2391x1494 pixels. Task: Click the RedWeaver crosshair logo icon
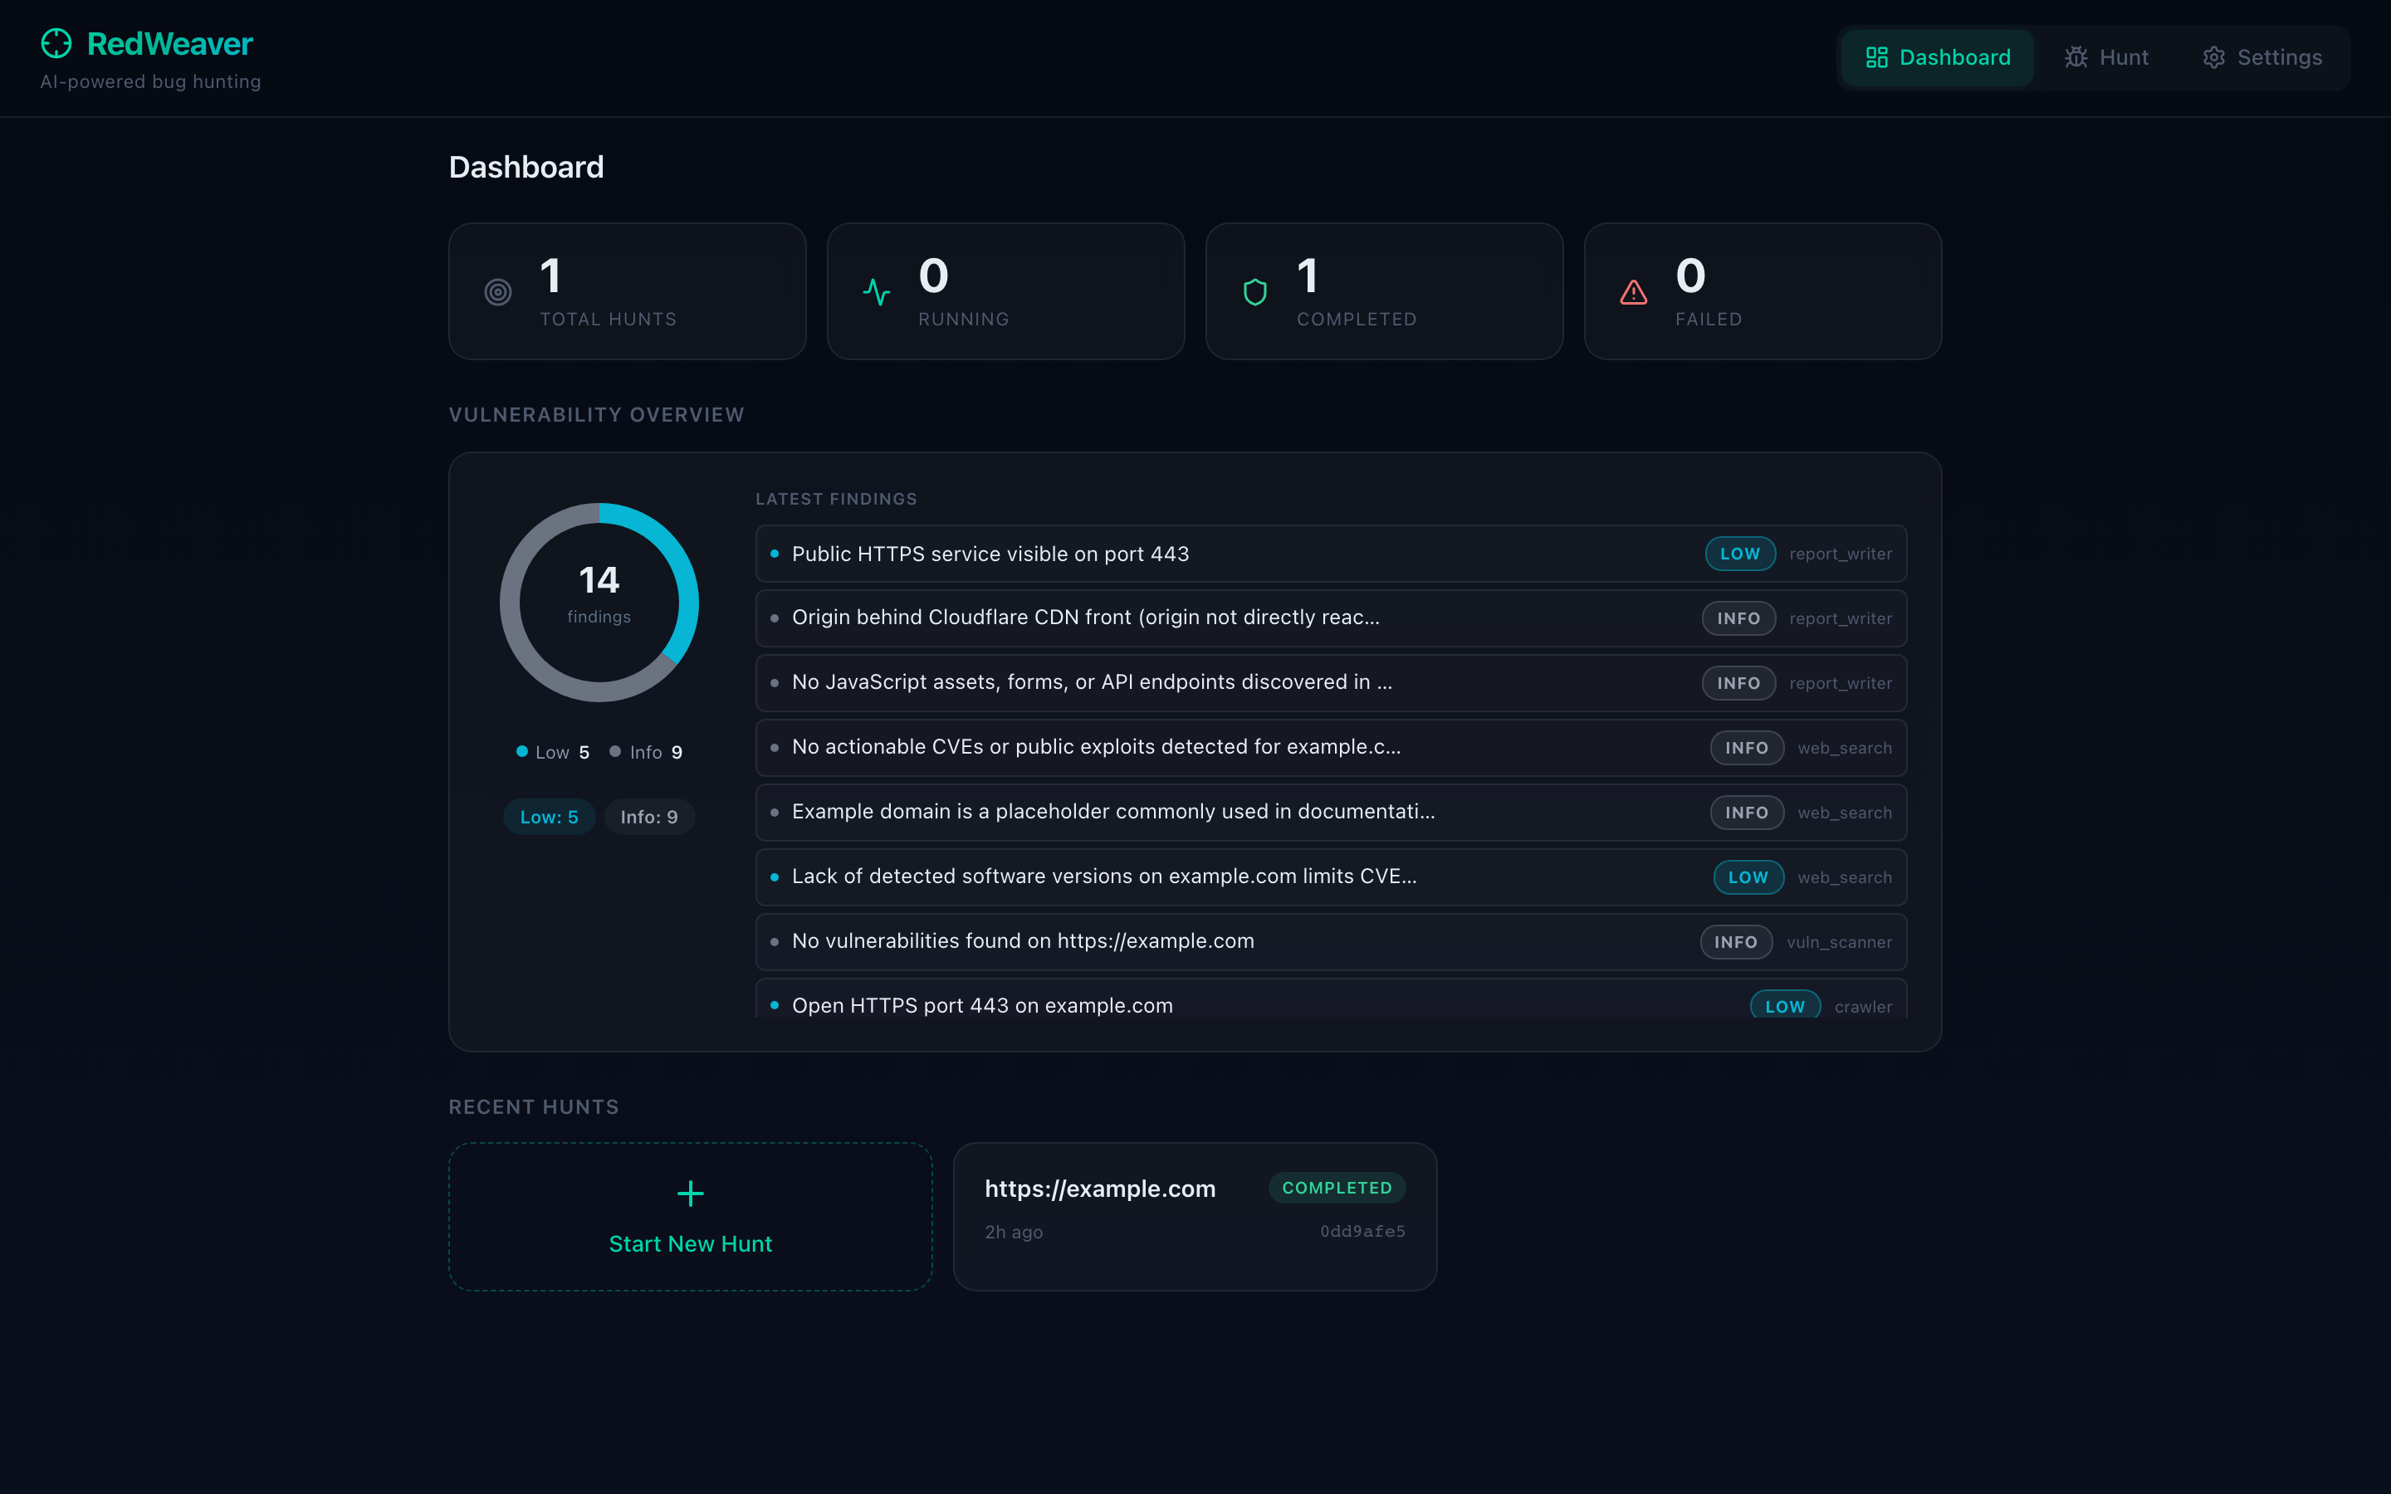56,43
